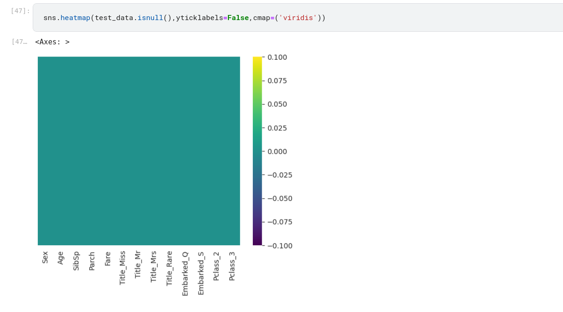
Task: Click the Fare axis label
Action: click(x=108, y=259)
